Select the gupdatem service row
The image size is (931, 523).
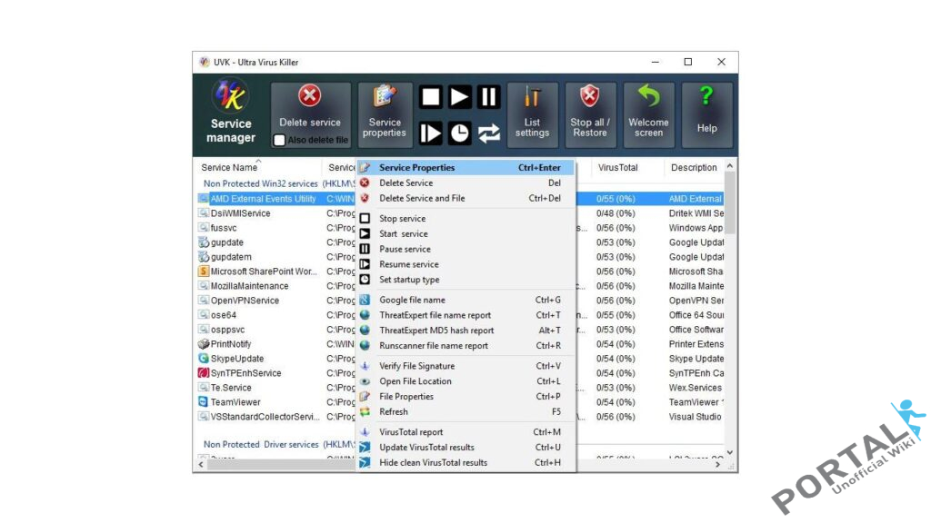231,257
